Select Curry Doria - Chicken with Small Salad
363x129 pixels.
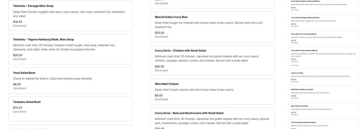click(180, 51)
